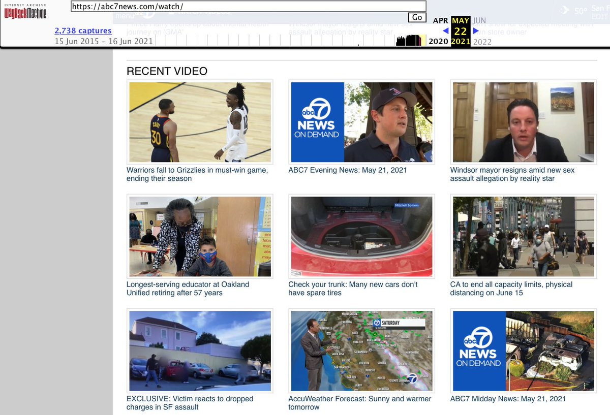Click 'AccuWeather Forecast: Sunny and warmer' link
Image resolution: width=610 pixels, height=415 pixels.
pyautogui.click(x=359, y=403)
